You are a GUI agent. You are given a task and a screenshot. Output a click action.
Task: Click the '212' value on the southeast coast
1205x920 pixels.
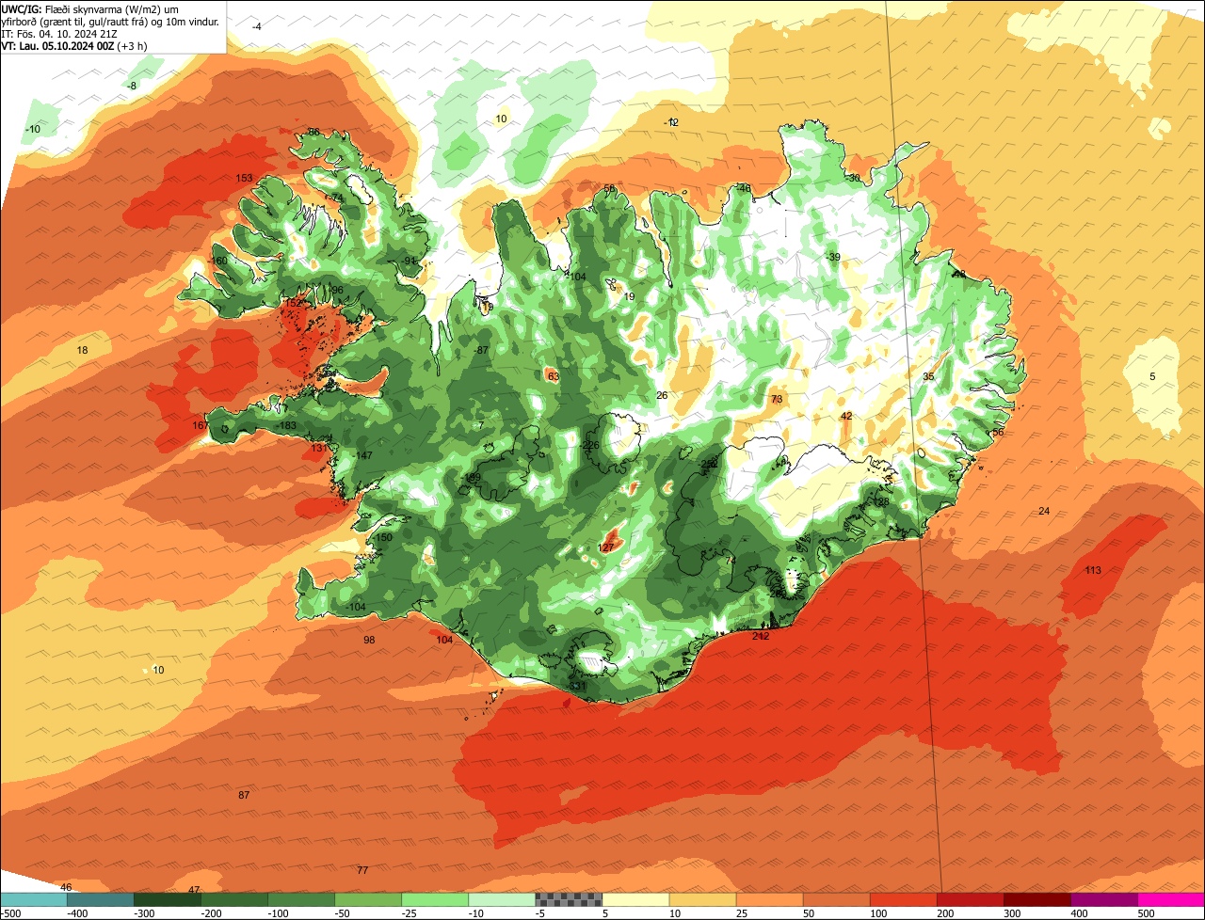click(x=761, y=636)
